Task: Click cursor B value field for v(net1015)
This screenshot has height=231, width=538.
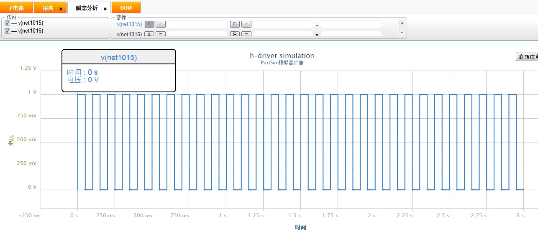Action: (x=283, y=24)
